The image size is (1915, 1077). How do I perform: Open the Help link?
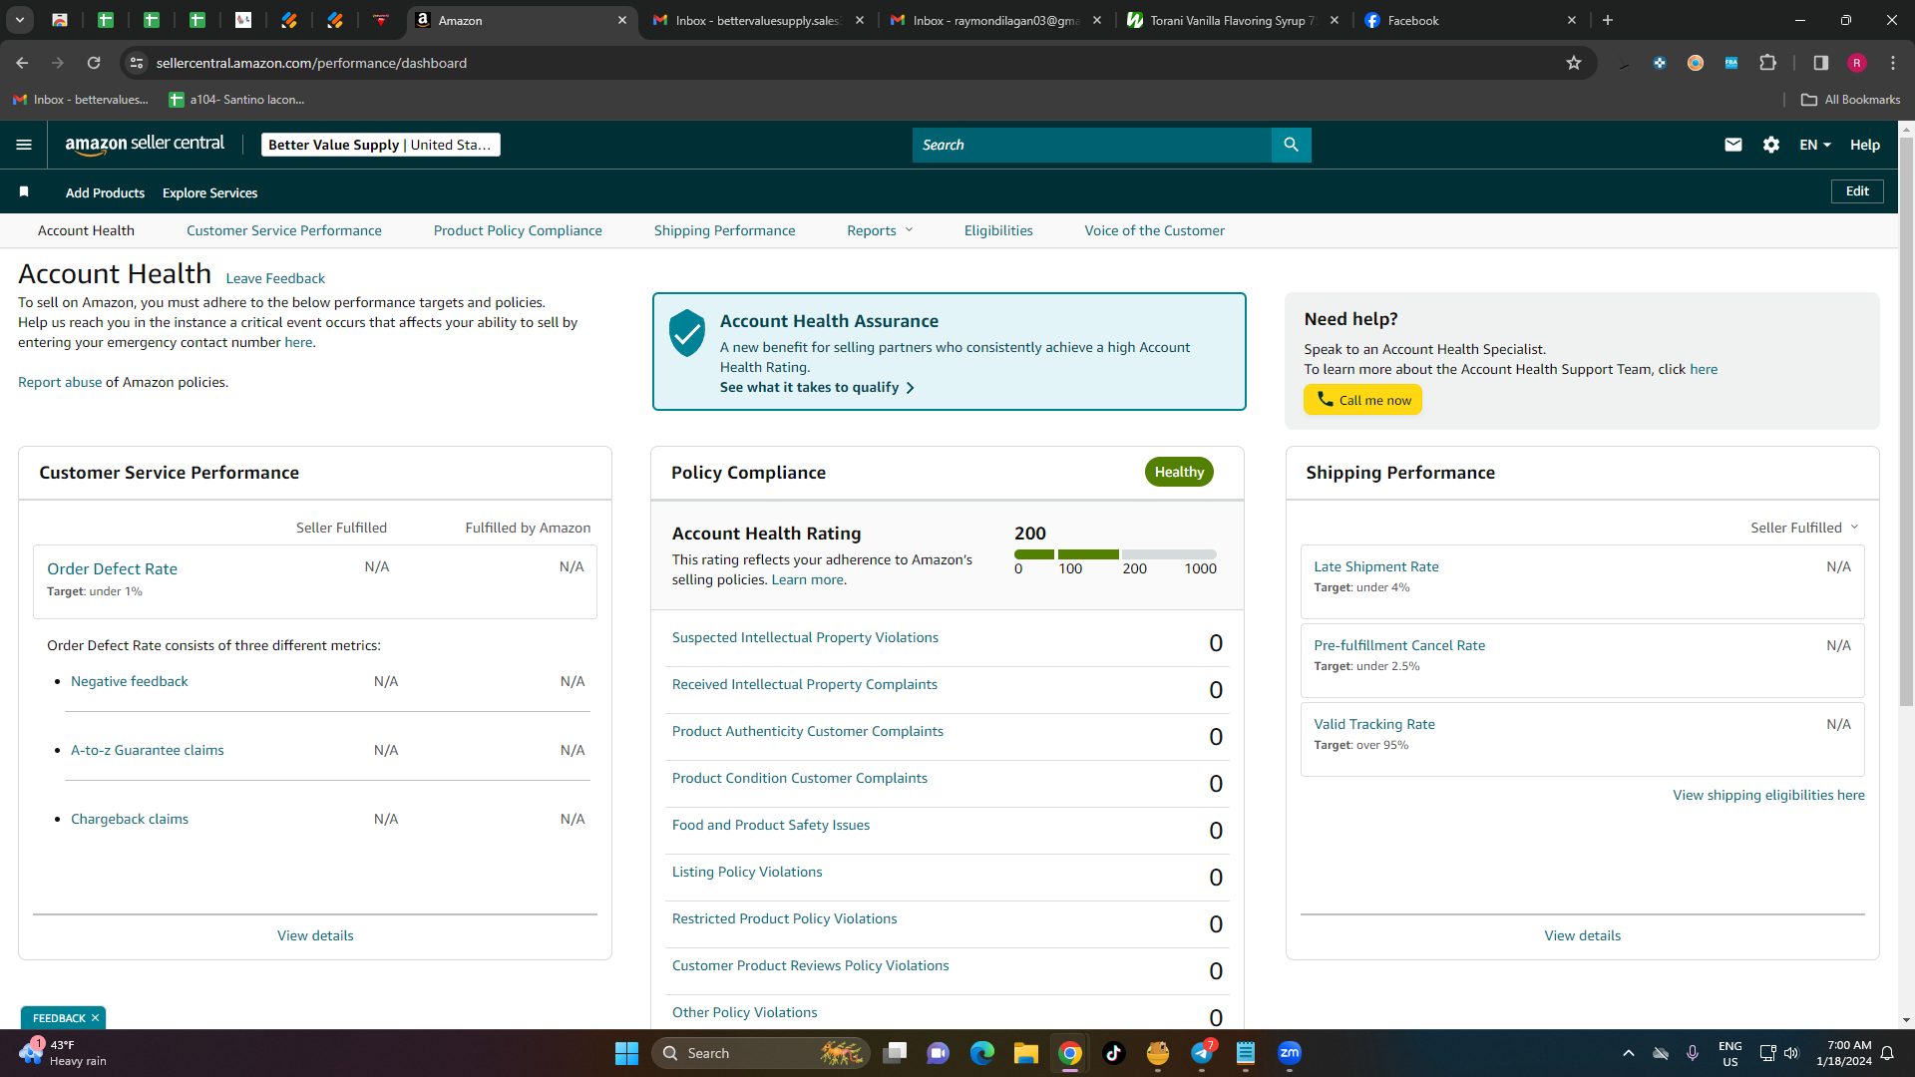1865,145
